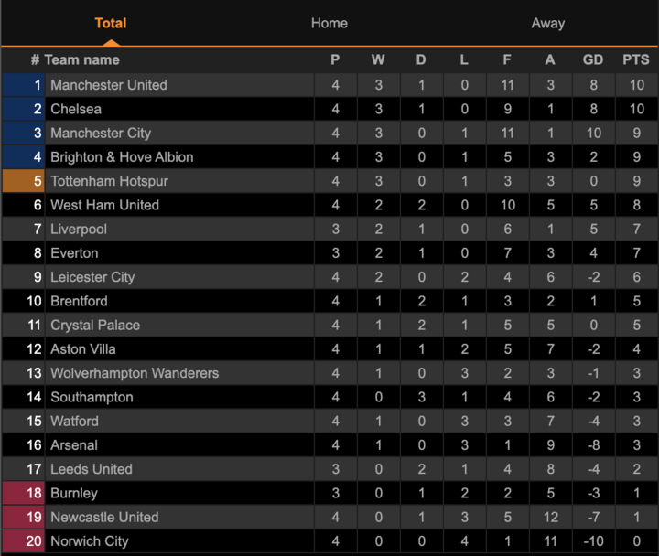The height and width of the screenshot is (556, 659).
Task: Open the Manchester United team link
Action: pyautogui.click(x=109, y=85)
